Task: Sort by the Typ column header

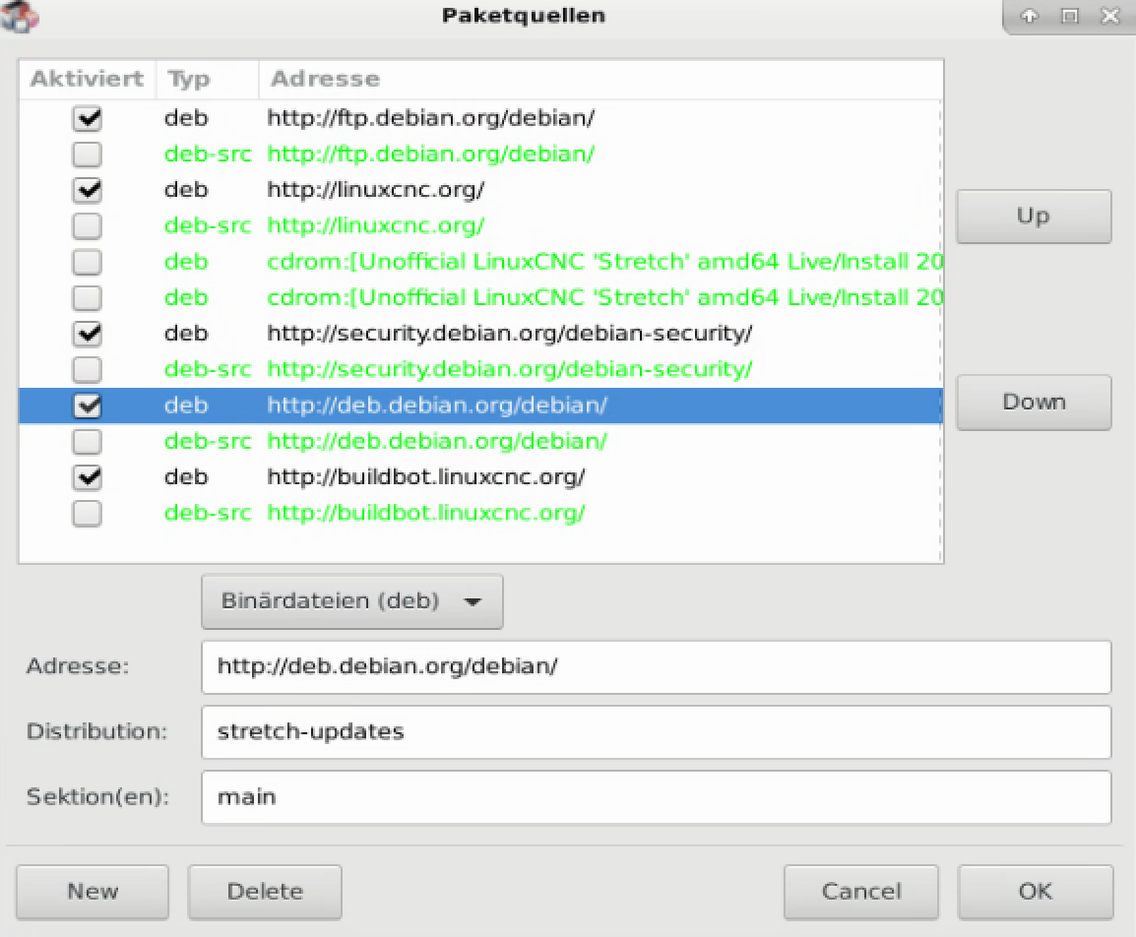Action: click(x=207, y=78)
